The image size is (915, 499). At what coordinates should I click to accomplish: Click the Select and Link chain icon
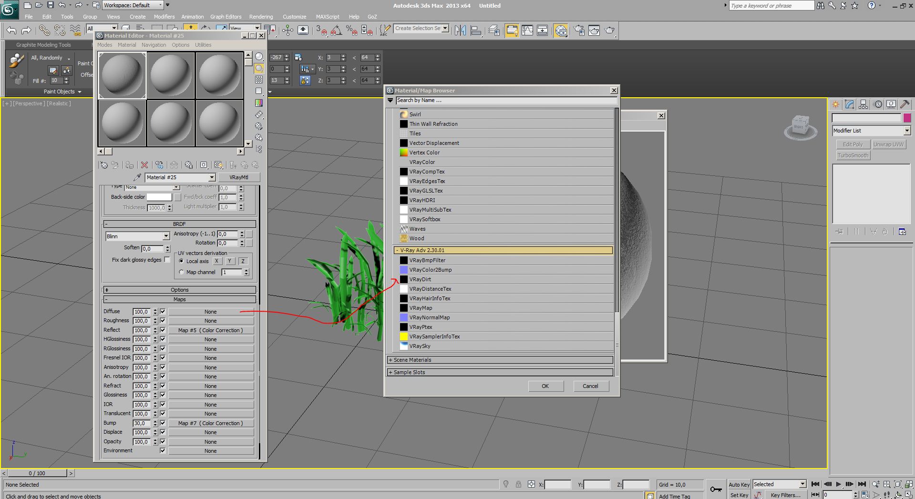click(x=44, y=31)
